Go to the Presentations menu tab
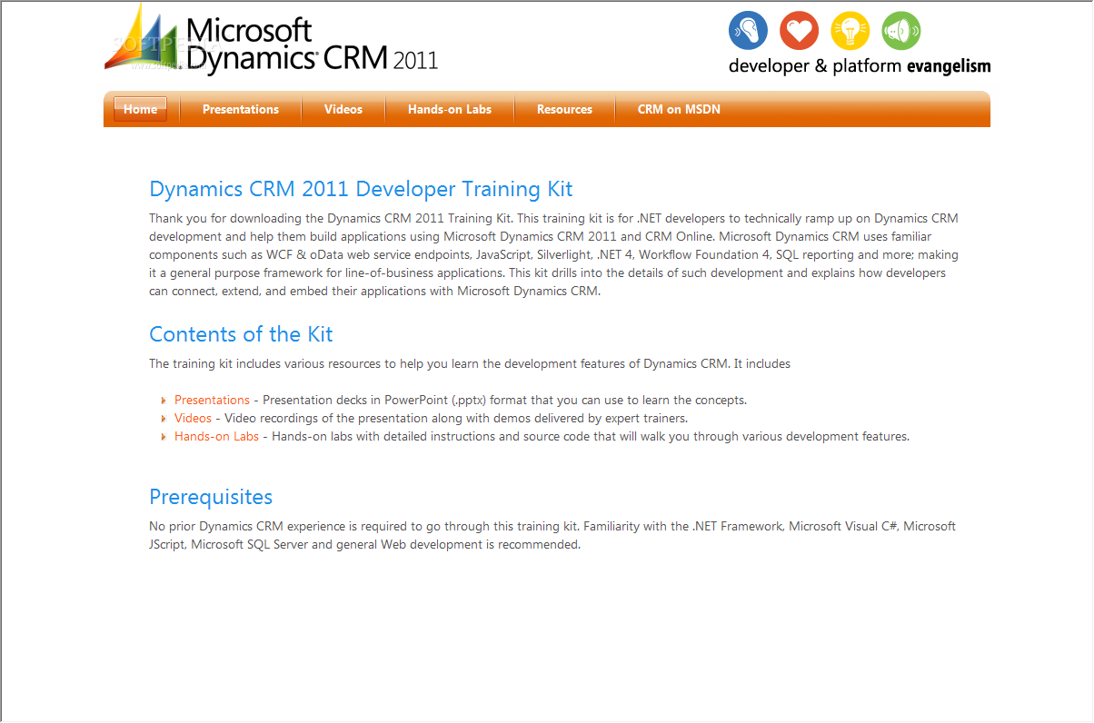The width and height of the screenshot is (1094, 723). point(241,109)
